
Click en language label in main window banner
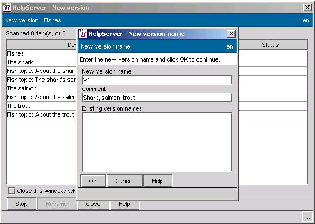pos(306,20)
